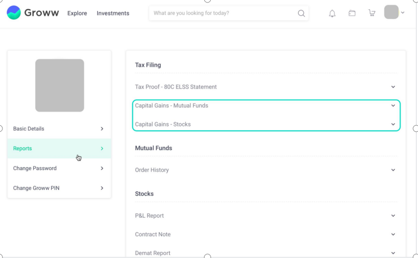This screenshot has width=418, height=258.
Task: Open the Investments tab
Action: click(x=113, y=13)
